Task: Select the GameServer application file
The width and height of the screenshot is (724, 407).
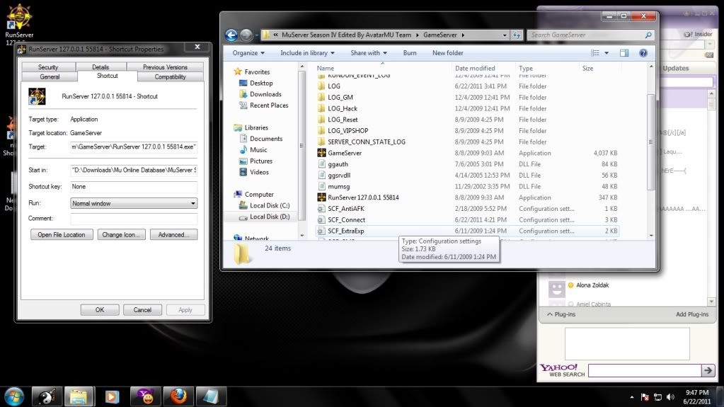Action: click(x=344, y=153)
